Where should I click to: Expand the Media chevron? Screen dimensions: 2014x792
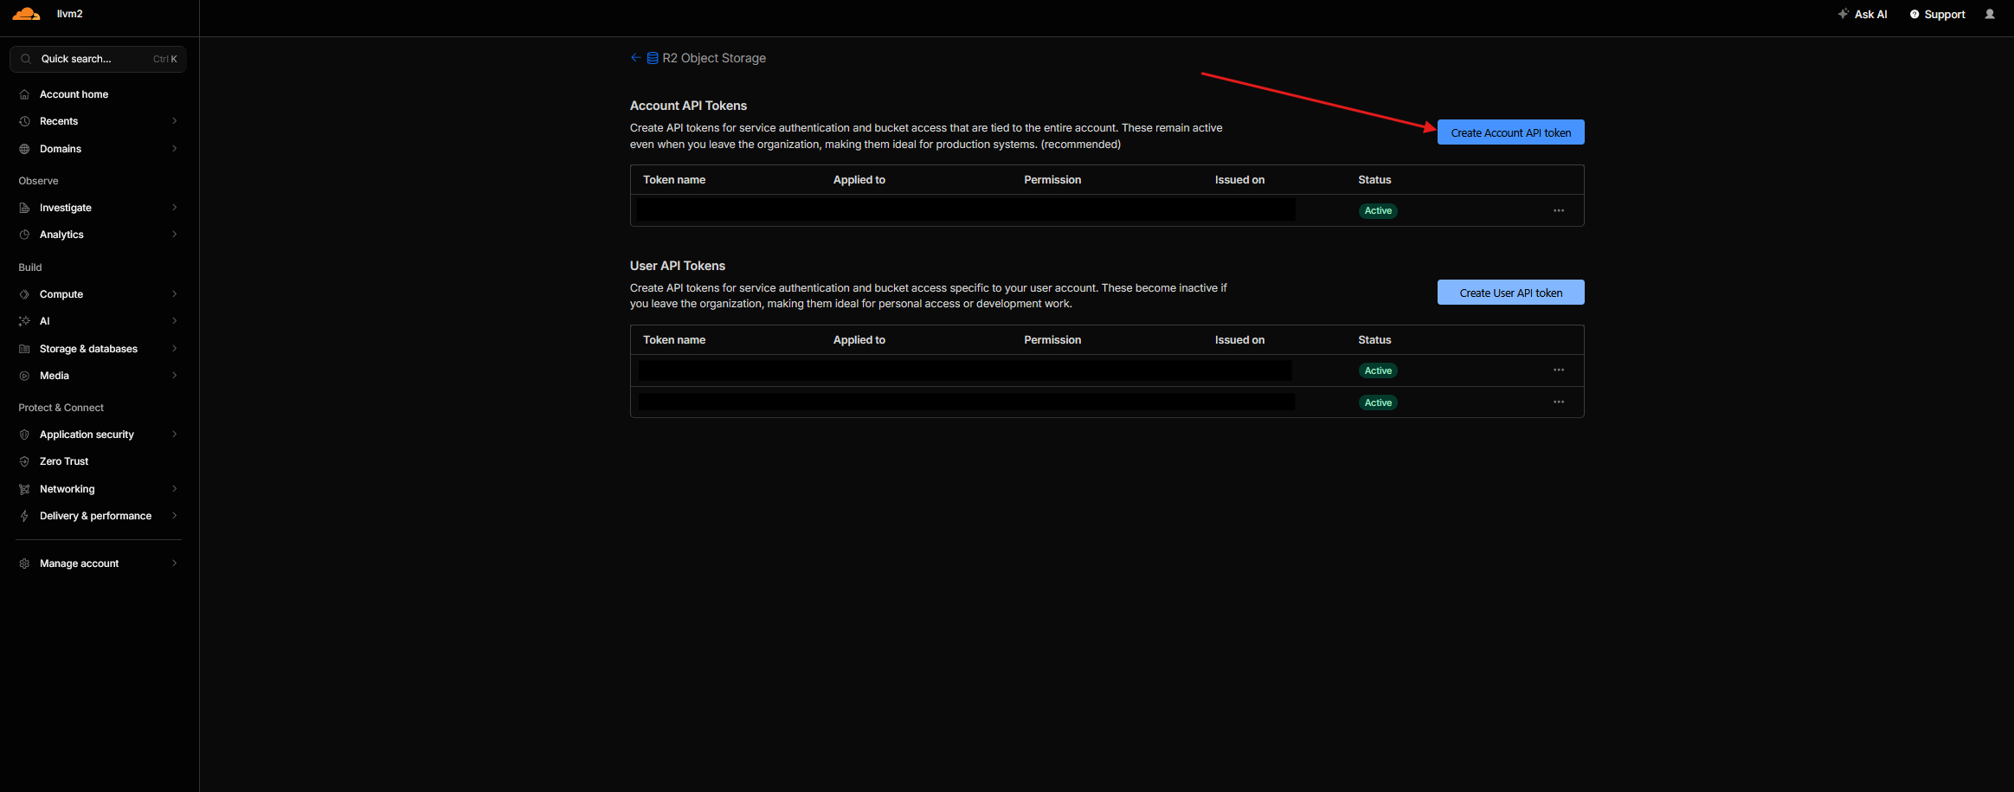click(175, 376)
